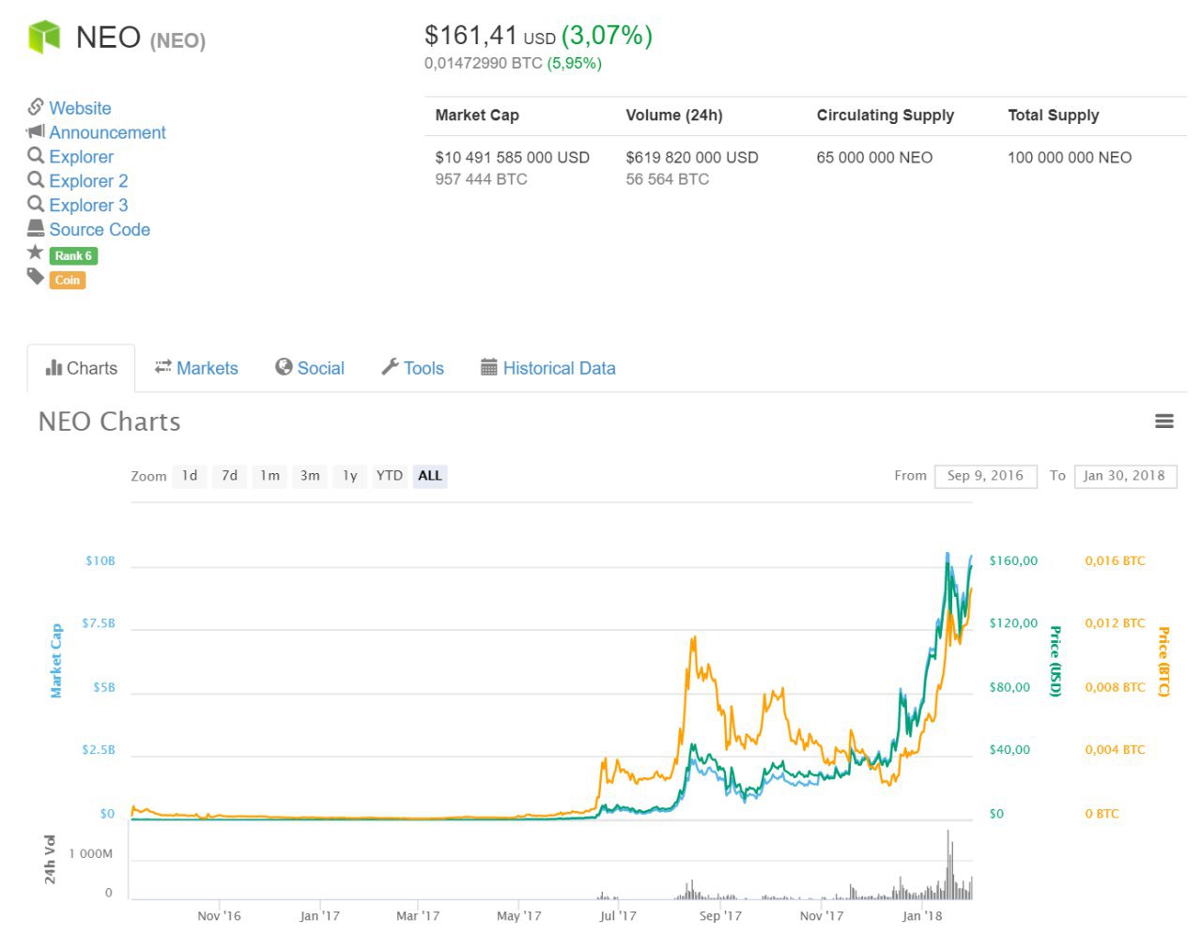Click the tag icon beside Coin
The image size is (1202, 935).
36,277
